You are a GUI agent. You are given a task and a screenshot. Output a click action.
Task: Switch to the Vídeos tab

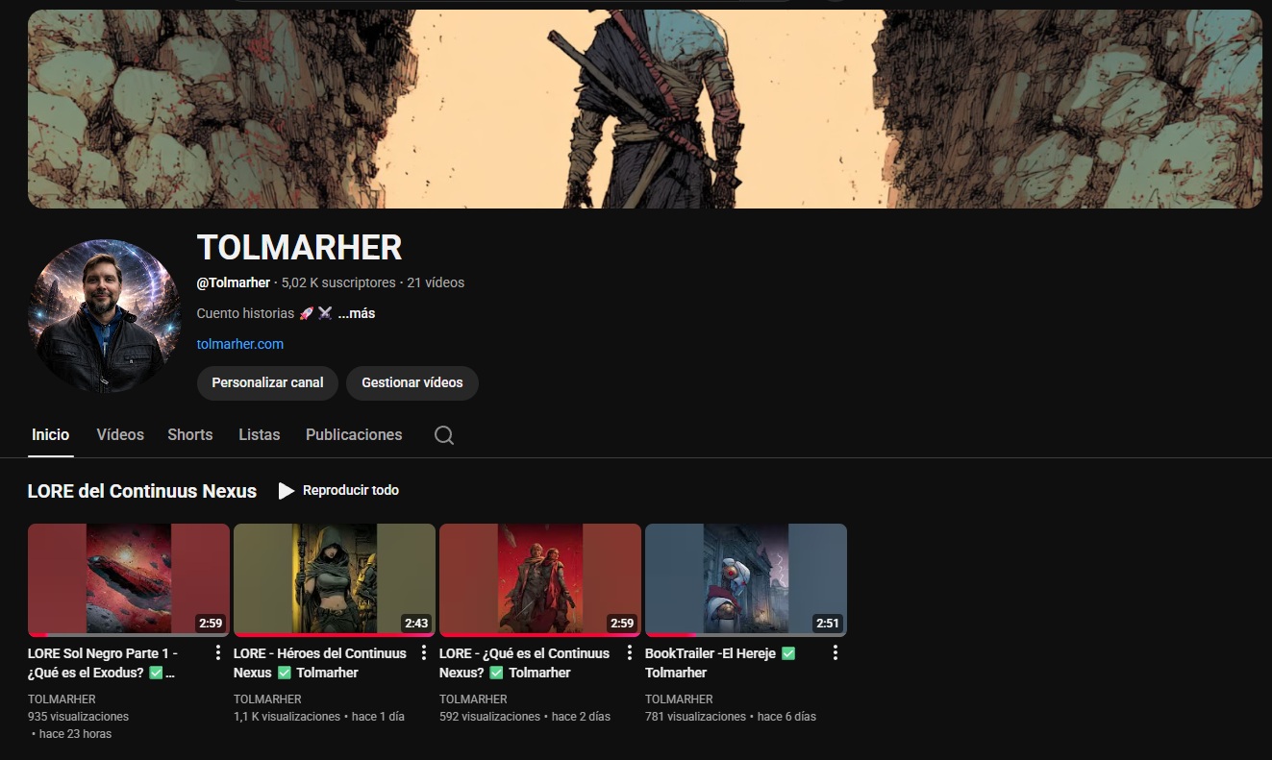coord(120,435)
